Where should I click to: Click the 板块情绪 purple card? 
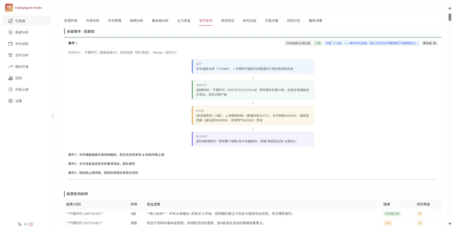coord(253,139)
